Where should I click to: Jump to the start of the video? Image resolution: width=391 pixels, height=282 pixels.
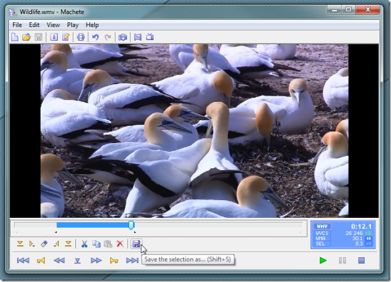click(23, 260)
